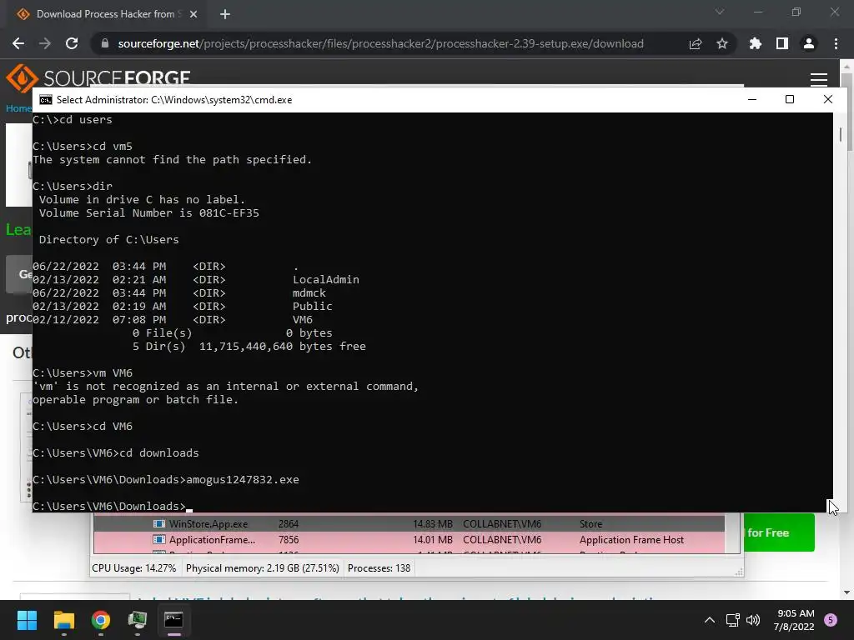Click the Chrome back arrow
Screen dimensions: 854x640
[x=18, y=43]
